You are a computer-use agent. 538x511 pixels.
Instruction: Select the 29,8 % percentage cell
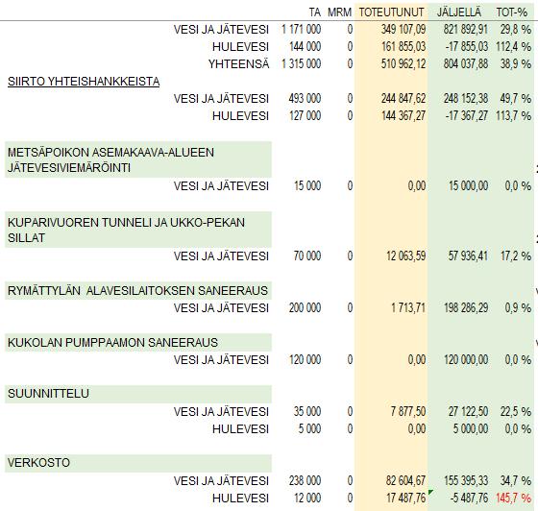tap(516, 29)
